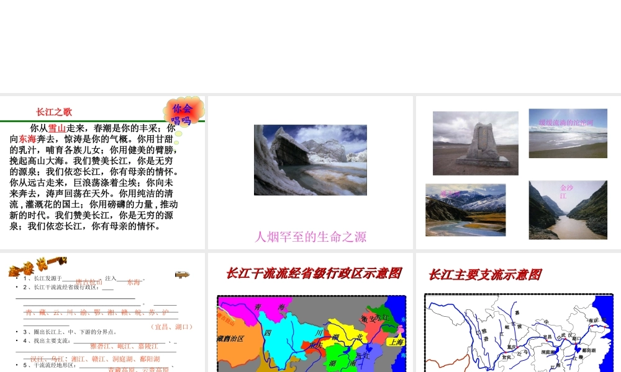Click the red answer 汉江、乌江；湘江、赣江 line
The image size is (621, 372).
95,359
